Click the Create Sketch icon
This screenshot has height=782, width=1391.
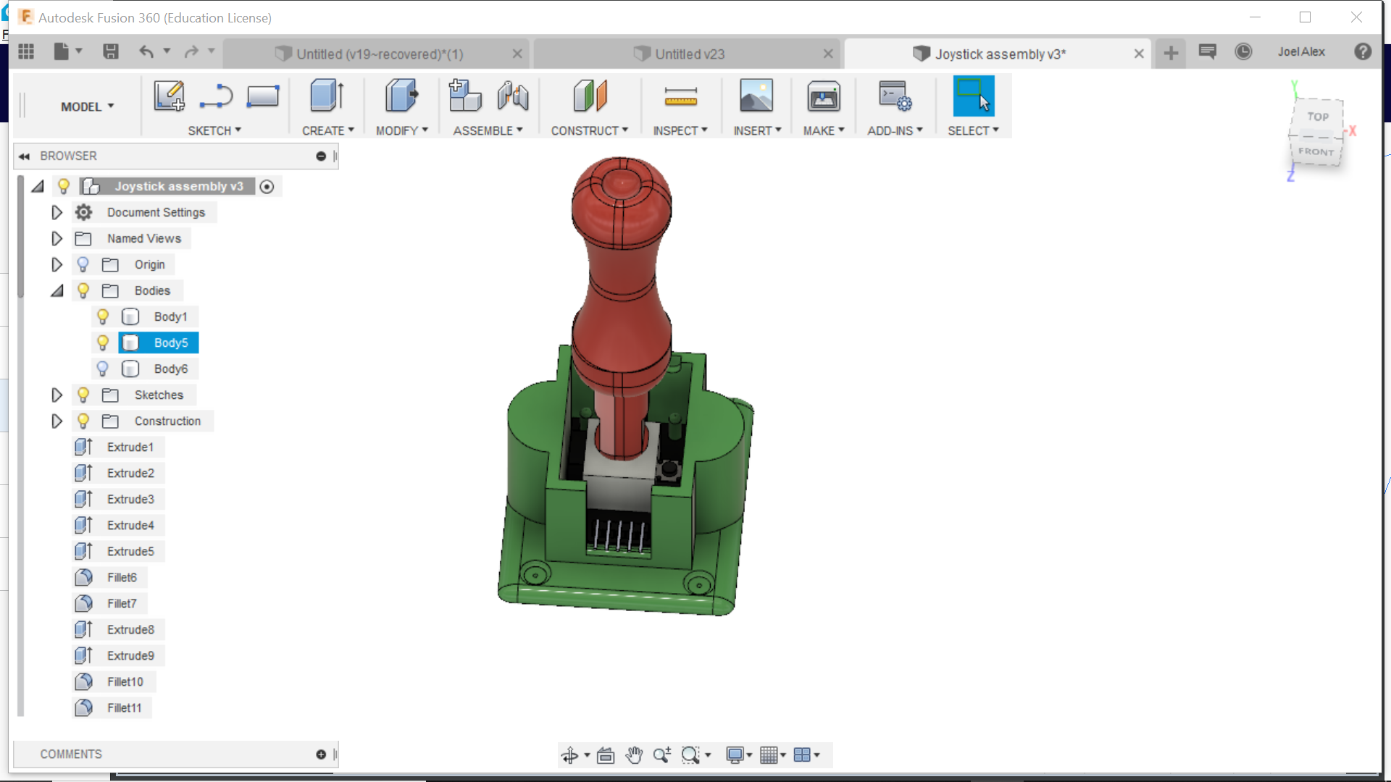click(169, 96)
